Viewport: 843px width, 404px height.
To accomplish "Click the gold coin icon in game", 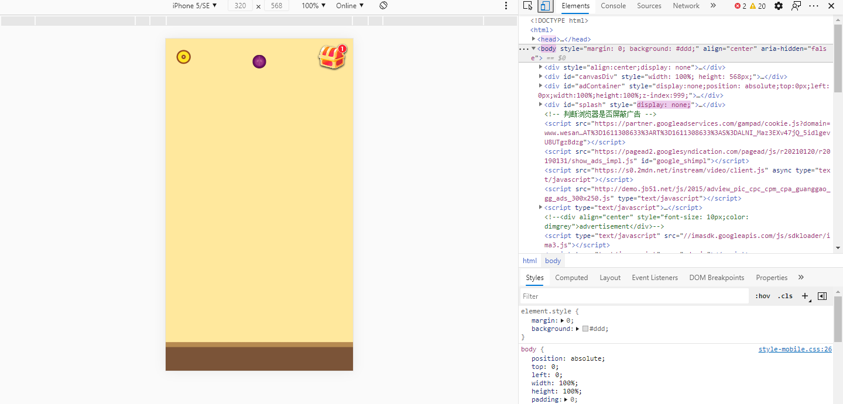I will (x=184, y=57).
